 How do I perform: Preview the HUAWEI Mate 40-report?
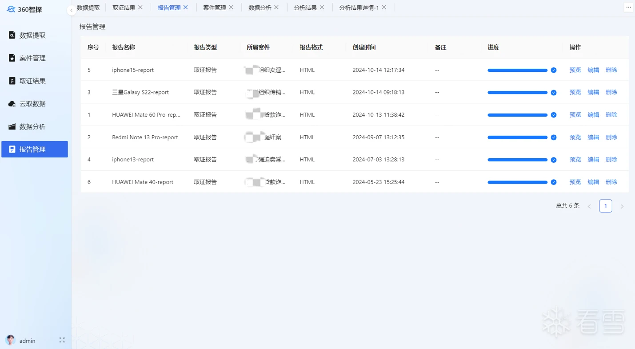tap(575, 182)
